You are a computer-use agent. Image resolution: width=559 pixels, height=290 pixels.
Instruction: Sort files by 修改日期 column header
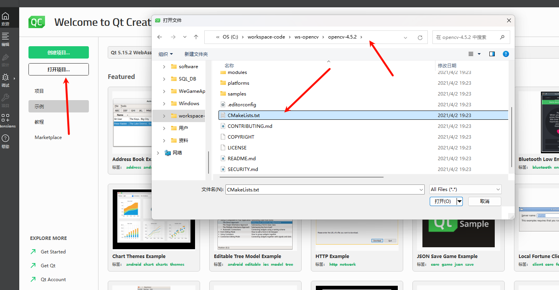pyautogui.click(x=447, y=66)
